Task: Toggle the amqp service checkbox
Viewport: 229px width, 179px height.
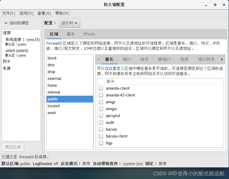Action: pyautogui.click(x=101, y=102)
